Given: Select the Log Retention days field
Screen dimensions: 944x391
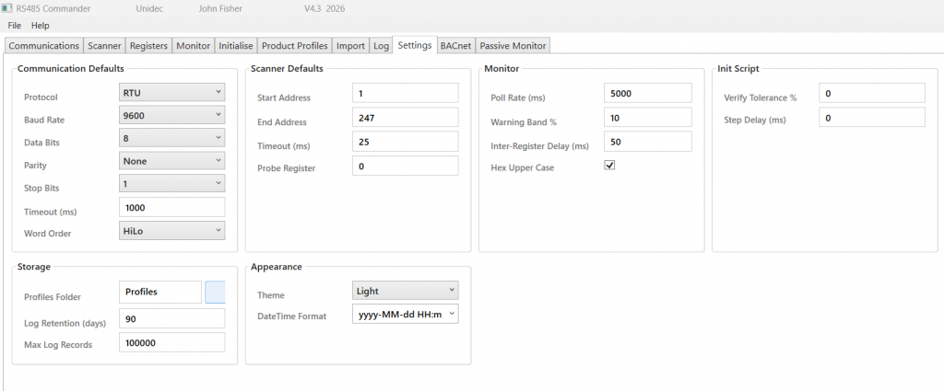Looking at the screenshot, I should pyautogui.click(x=172, y=318).
